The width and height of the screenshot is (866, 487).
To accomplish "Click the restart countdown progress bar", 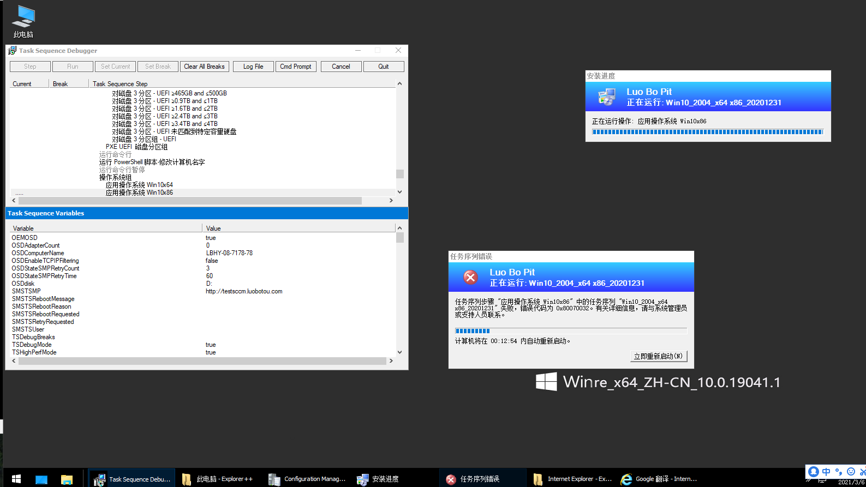I will pyautogui.click(x=571, y=331).
